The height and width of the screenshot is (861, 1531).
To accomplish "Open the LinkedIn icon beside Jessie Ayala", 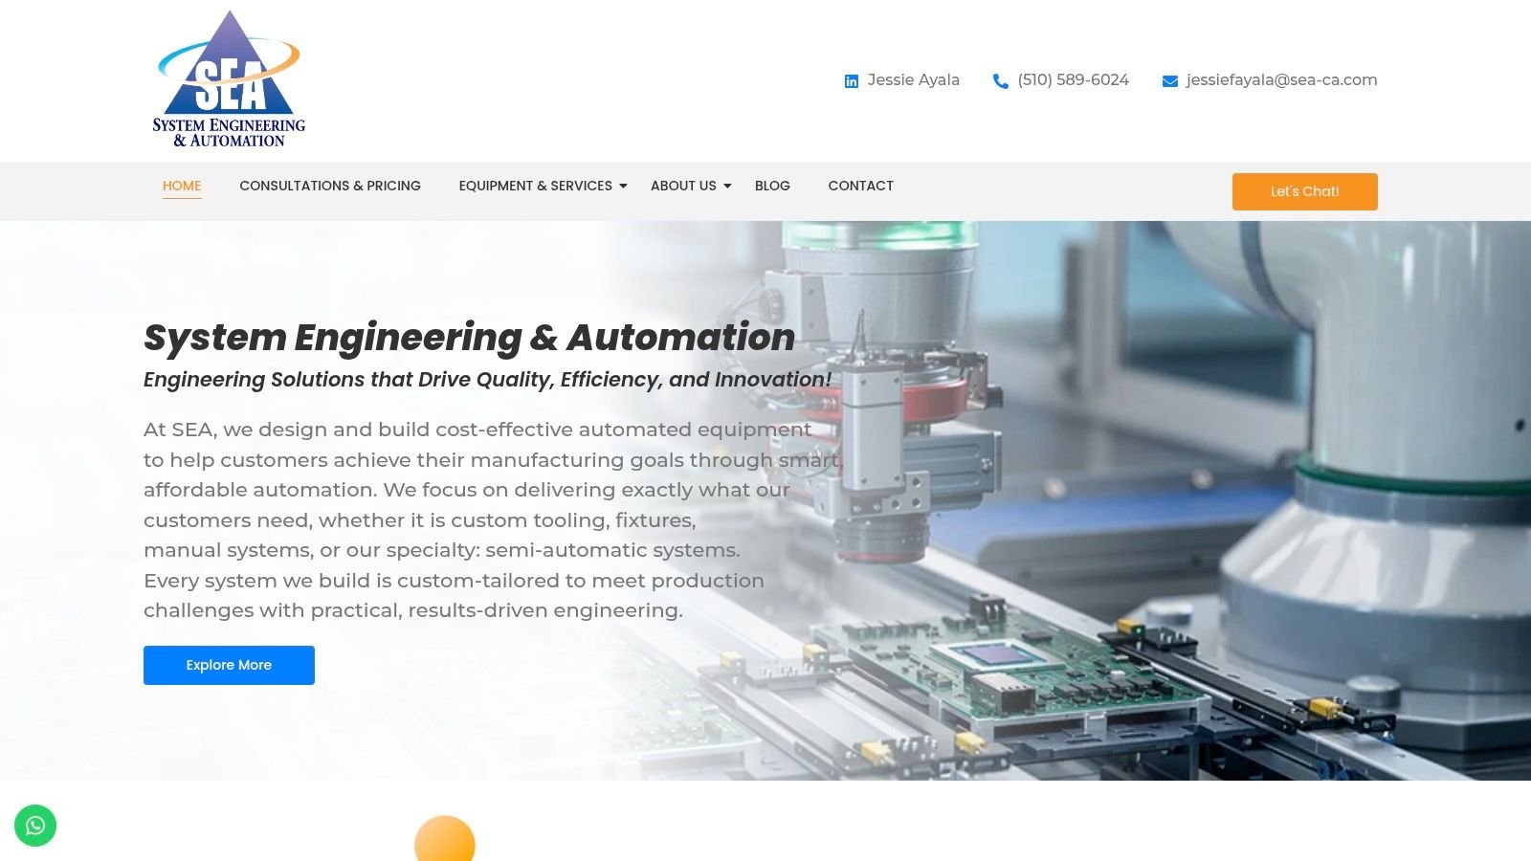I will [x=852, y=81].
